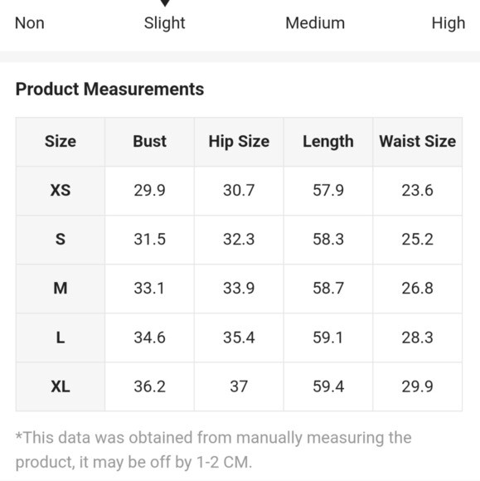The width and height of the screenshot is (480, 481).
Task: Select the XS size row label
Action: click(x=61, y=191)
